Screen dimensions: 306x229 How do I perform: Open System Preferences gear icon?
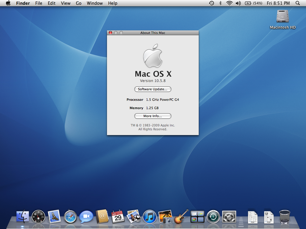[229, 216]
